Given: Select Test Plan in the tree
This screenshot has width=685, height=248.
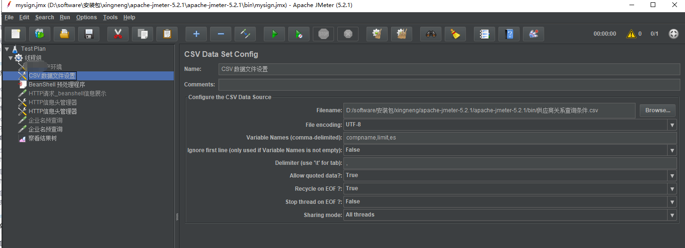Looking at the screenshot, I should tap(33, 49).
